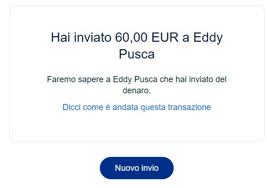Click the phrase che hai inviato del
The width and height of the screenshot is (267, 188).
point(193,79)
